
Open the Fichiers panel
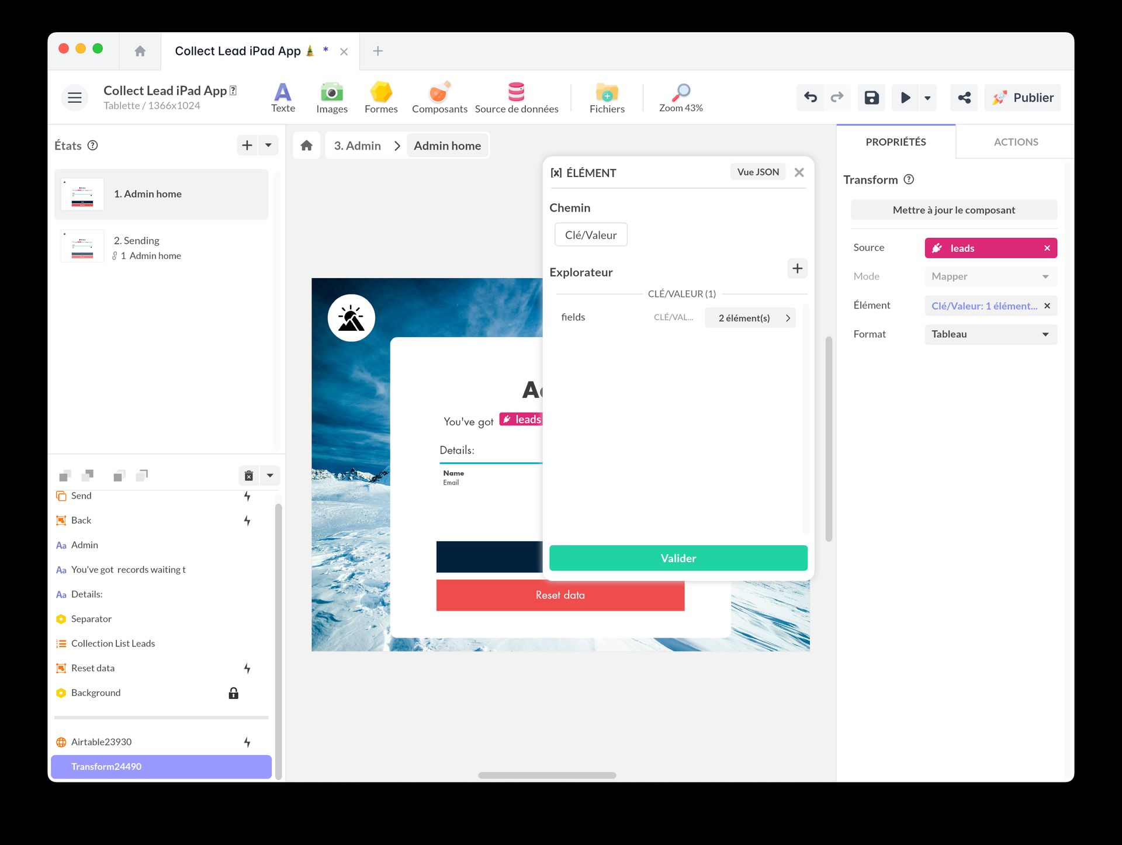tap(607, 97)
